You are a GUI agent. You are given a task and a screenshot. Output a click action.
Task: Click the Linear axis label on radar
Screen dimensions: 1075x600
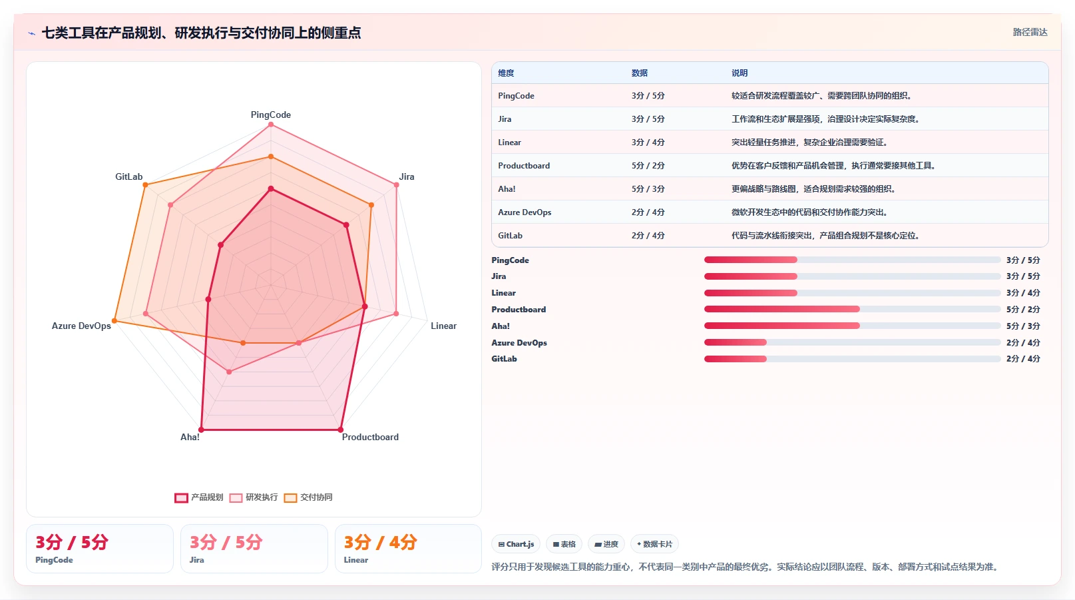[x=443, y=326]
